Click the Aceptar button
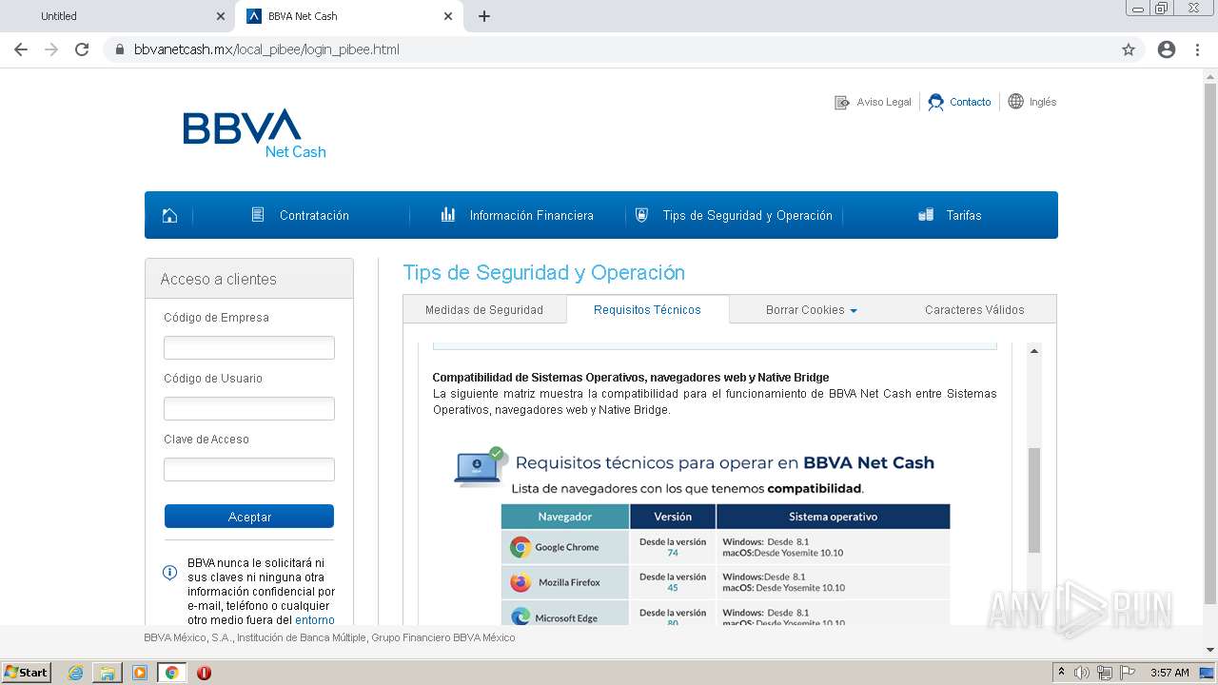This screenshot has height=685, width=1218. click(x=249, y=517)
